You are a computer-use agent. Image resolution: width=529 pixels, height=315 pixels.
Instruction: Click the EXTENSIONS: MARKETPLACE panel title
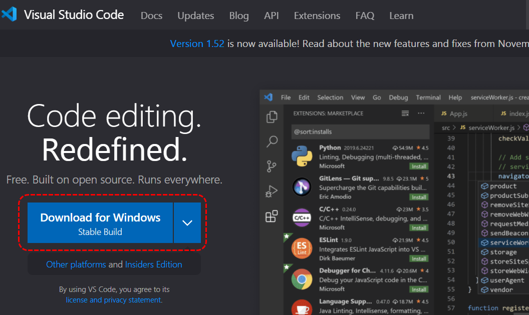[x=328, y=113]
